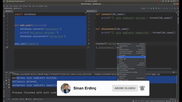Click PythonProjects breadcrumb
Image resolution: width=182 pixels, height=102 pixels.
click(x=8, y=8)
